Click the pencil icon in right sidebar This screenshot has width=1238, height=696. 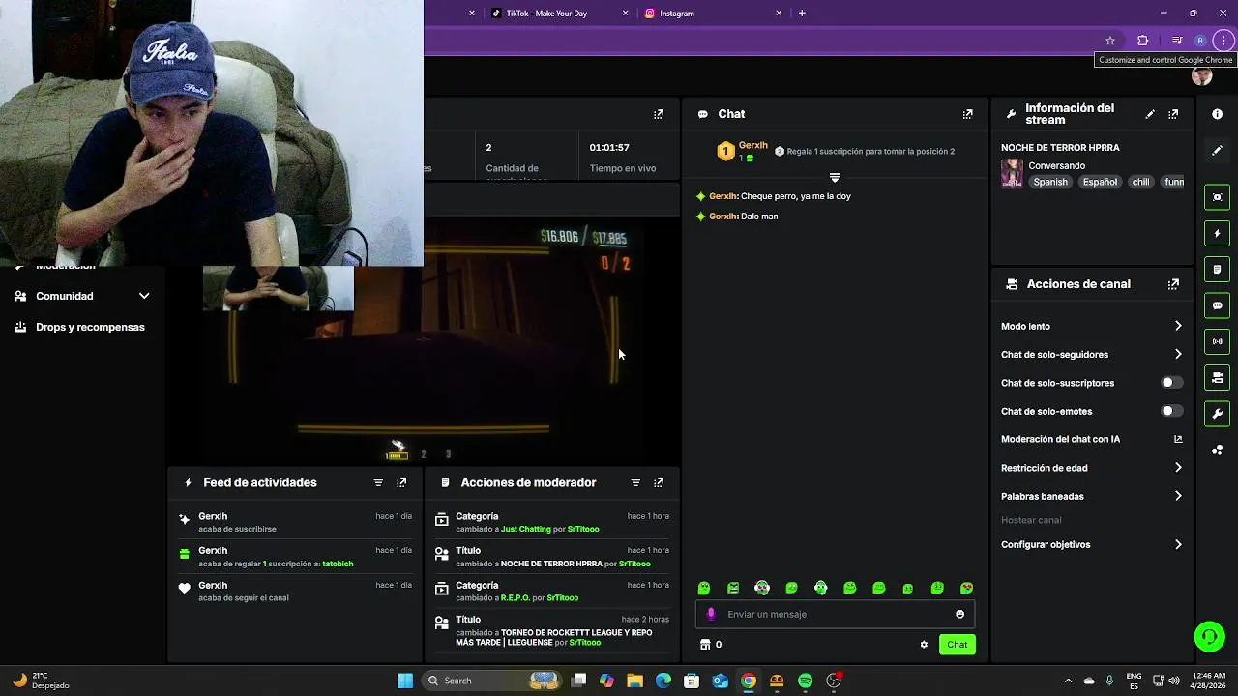click(x=1217, y=150)
